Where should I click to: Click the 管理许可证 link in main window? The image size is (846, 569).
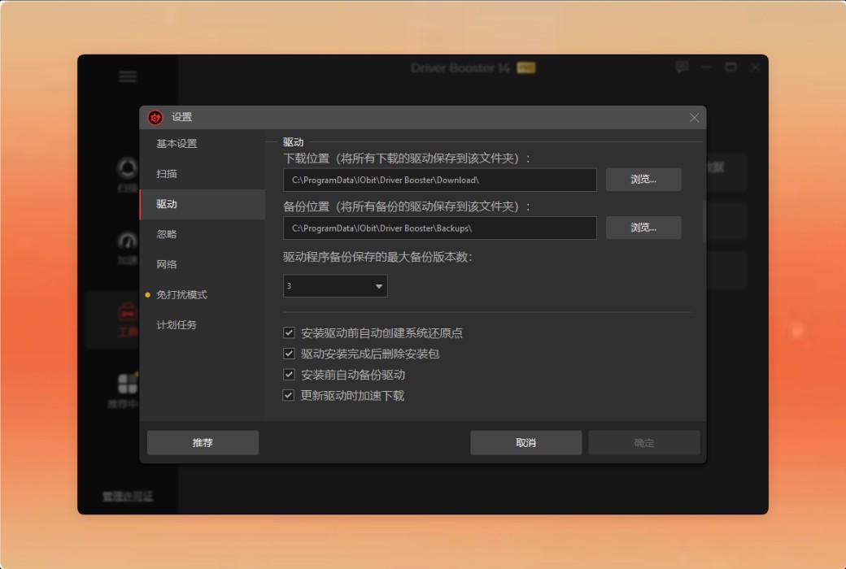[x=128, y=496]
